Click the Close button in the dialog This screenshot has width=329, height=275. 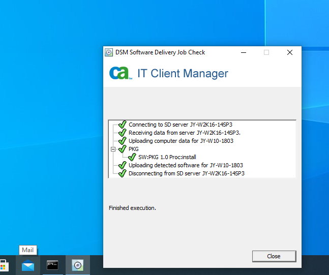tap(274, 256)
